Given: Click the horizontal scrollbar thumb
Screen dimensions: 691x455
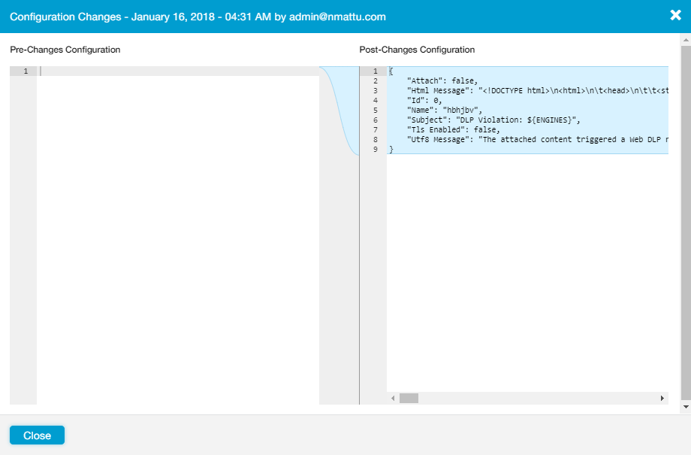Looking at the screenshot, I should [409, 398].
